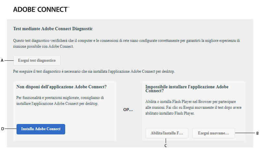This screenshot has width=260, height=149.
Task: Select the Test mediante Adobe Connect Diagnostic heading
Action: click(x=53, y=29)
